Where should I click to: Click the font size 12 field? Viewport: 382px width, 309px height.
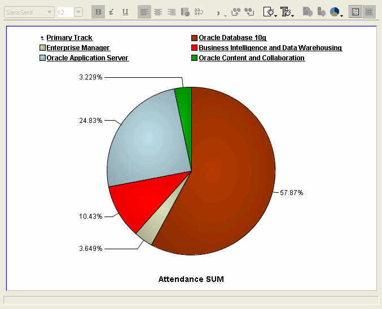[x=65, y=12]
